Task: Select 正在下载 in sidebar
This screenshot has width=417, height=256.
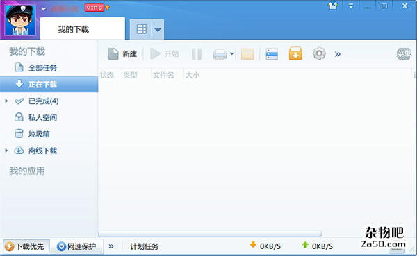Action: (49, 85)
